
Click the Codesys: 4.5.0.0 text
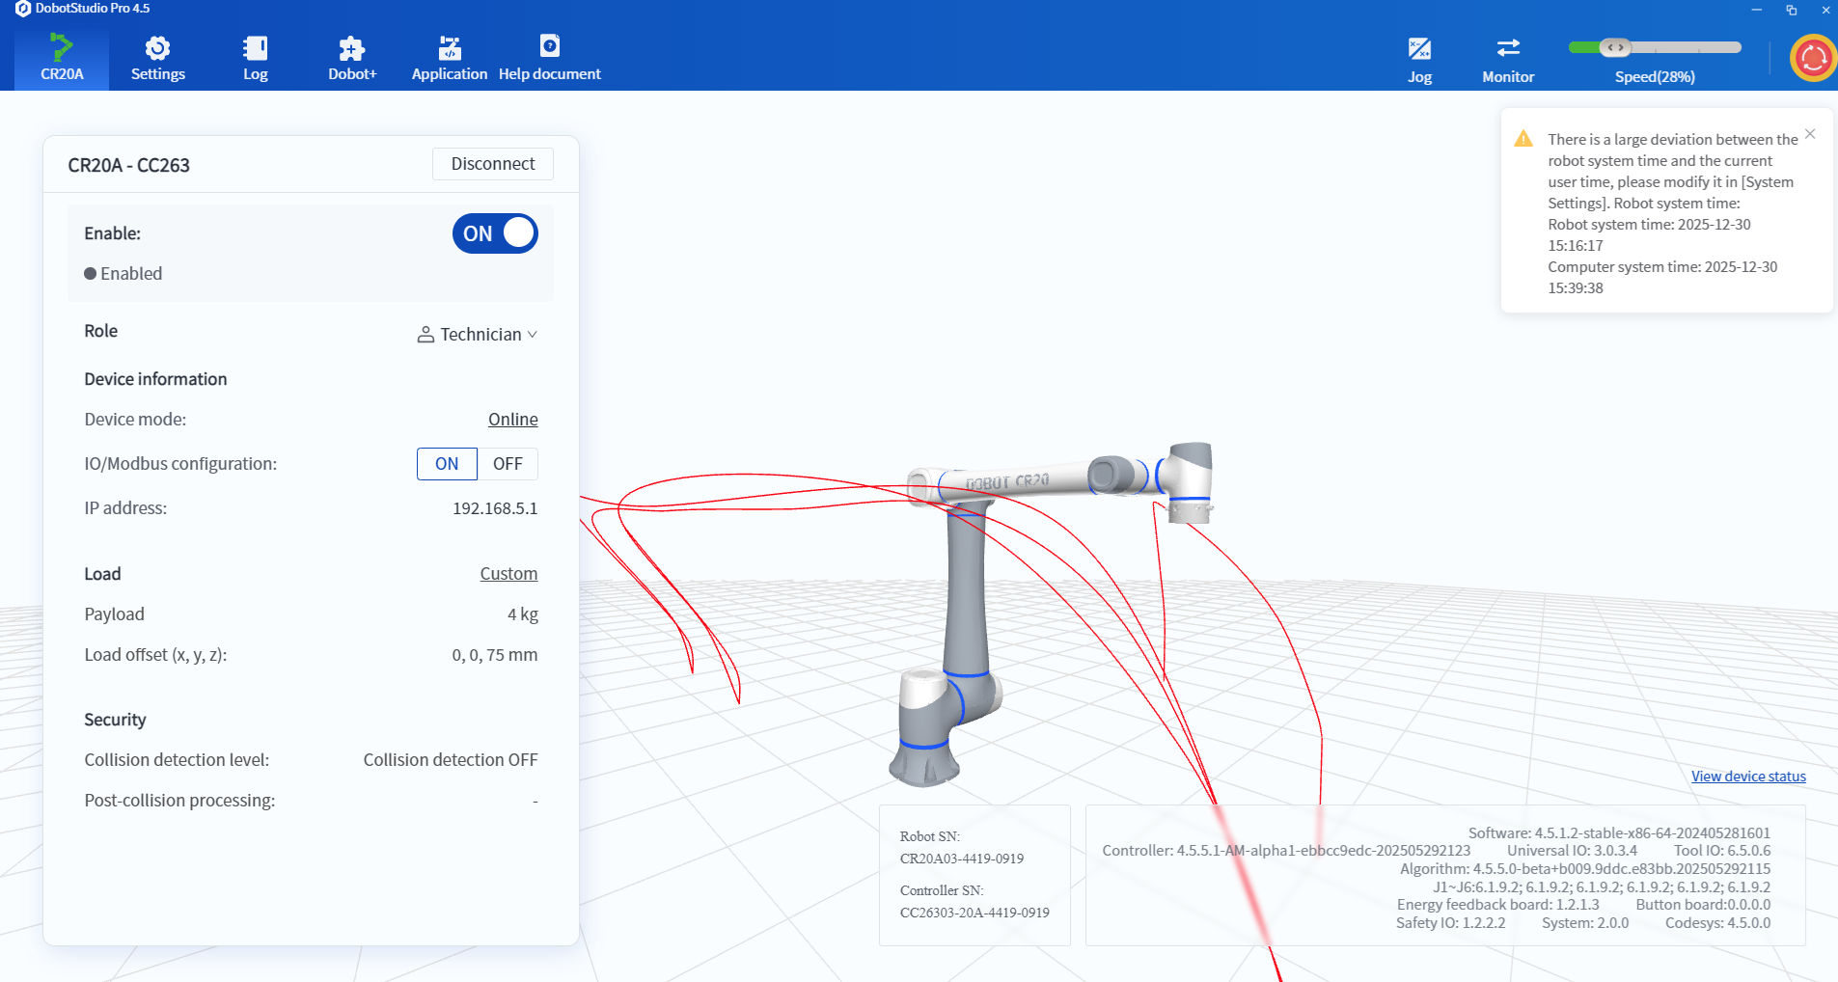pos(1717,923)
